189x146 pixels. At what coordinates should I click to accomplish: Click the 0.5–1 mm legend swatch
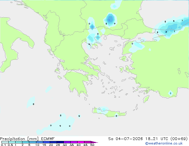point(12,142)
